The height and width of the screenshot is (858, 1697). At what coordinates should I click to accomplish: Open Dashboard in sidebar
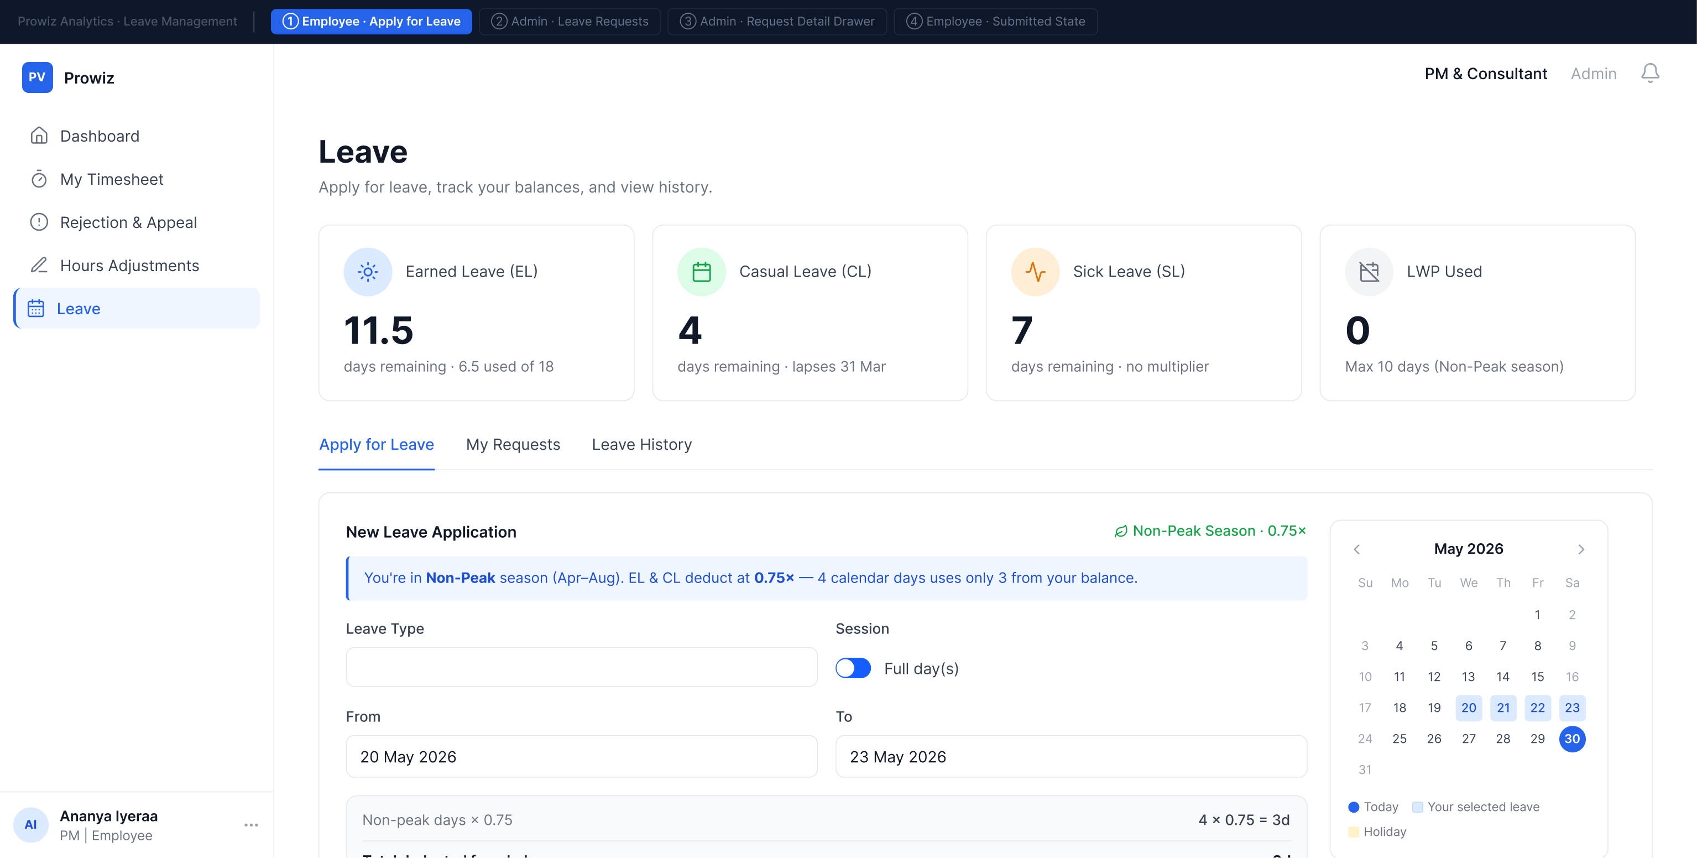tap(137, 136)
